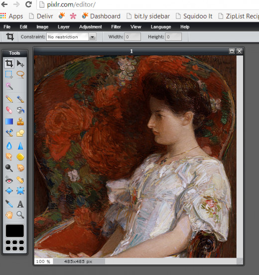259x275 pixels.
Task: Open the Apps bookmarks shortcut
Action: click(11, 16)
